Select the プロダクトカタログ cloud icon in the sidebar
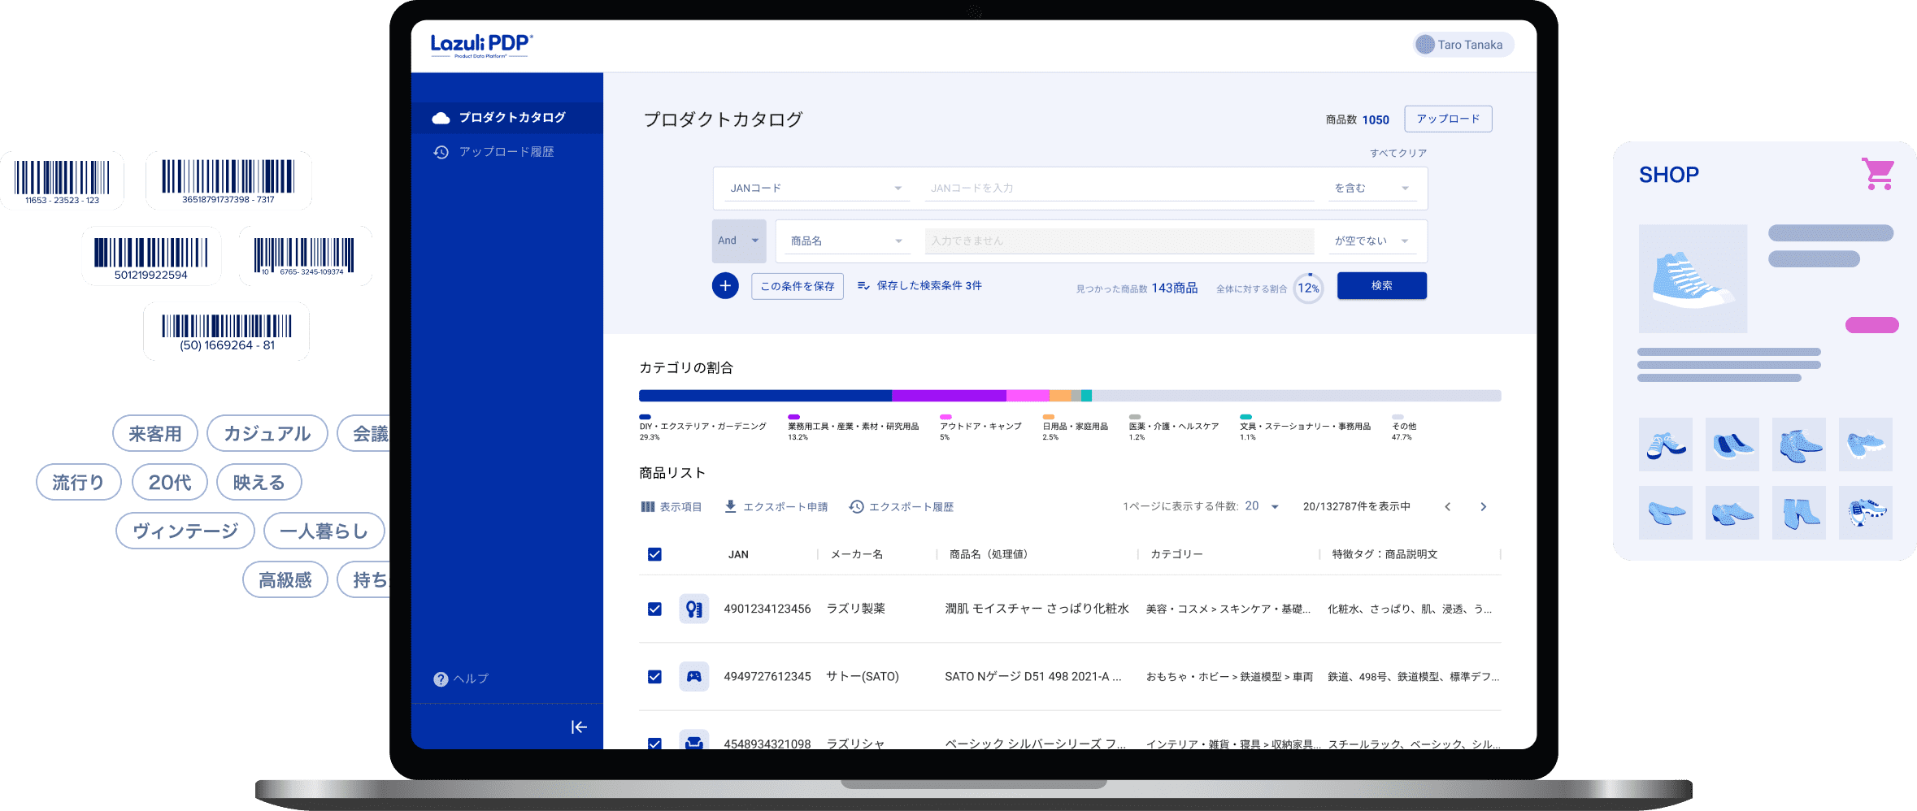Image resolution: width=1917 pixels, height=811 pixels. [x=441, y=117]
